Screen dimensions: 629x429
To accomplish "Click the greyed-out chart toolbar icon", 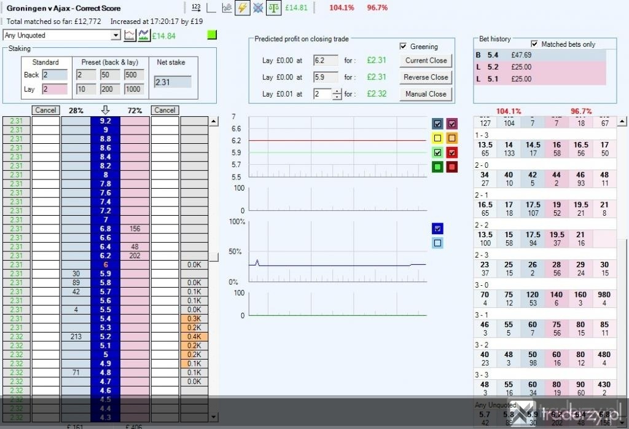I will pos(227,7).
